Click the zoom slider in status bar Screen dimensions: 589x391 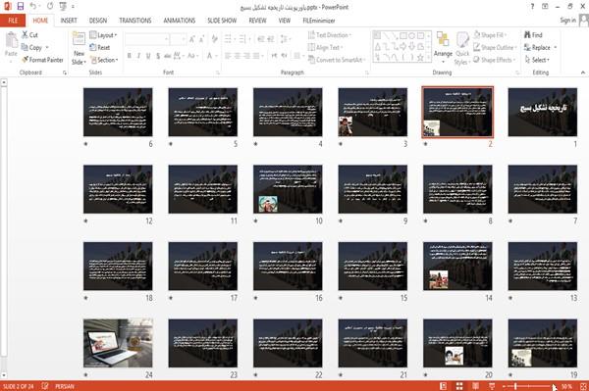point(528,386)
